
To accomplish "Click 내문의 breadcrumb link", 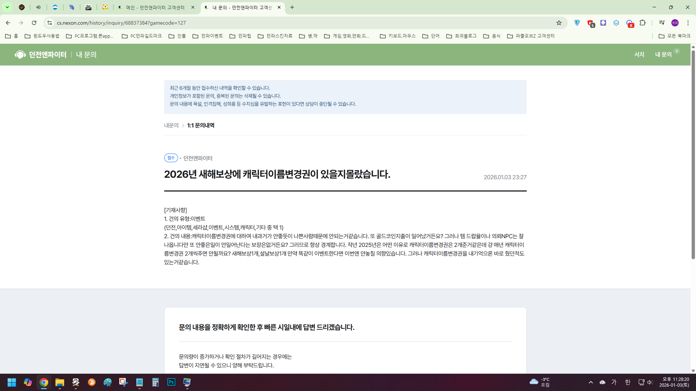I will (x=171, y=125).
